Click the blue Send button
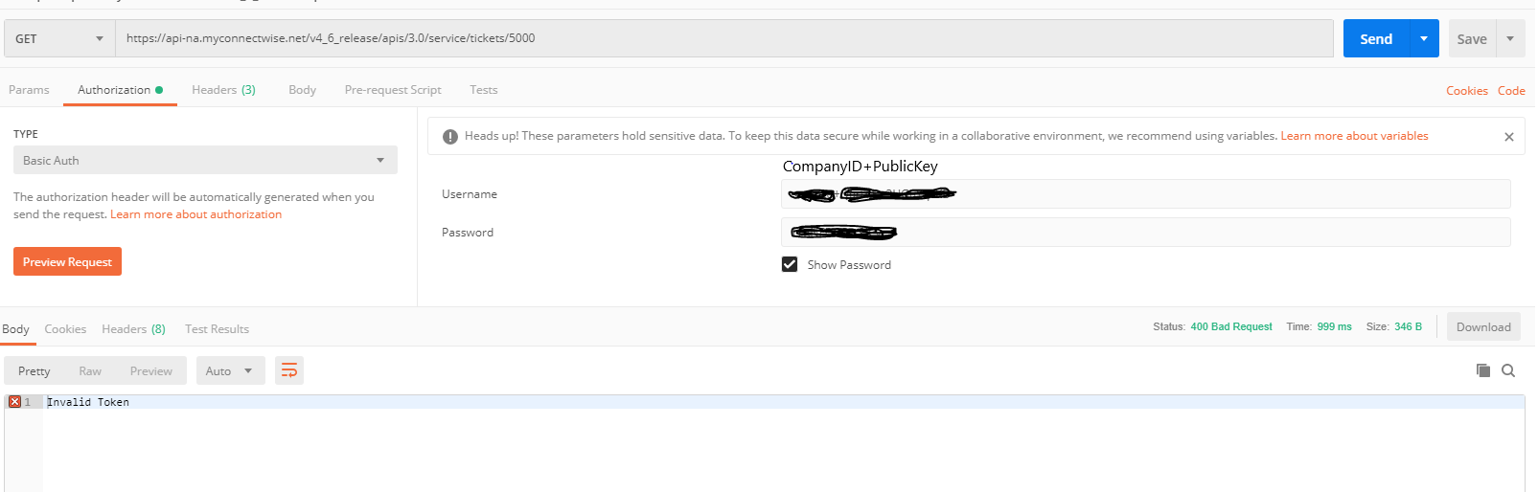 click(x=1376, y=38)
